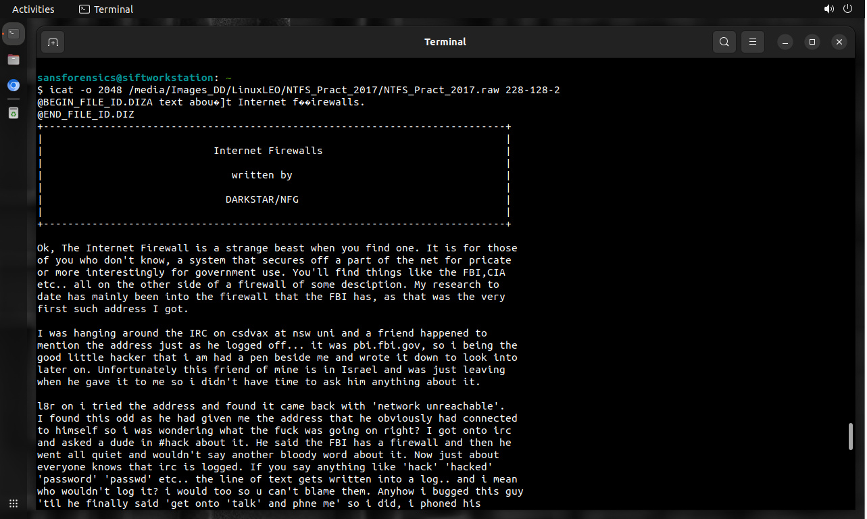
Task: Open the Trash from the dock
Action: click(x=14, y=113)
